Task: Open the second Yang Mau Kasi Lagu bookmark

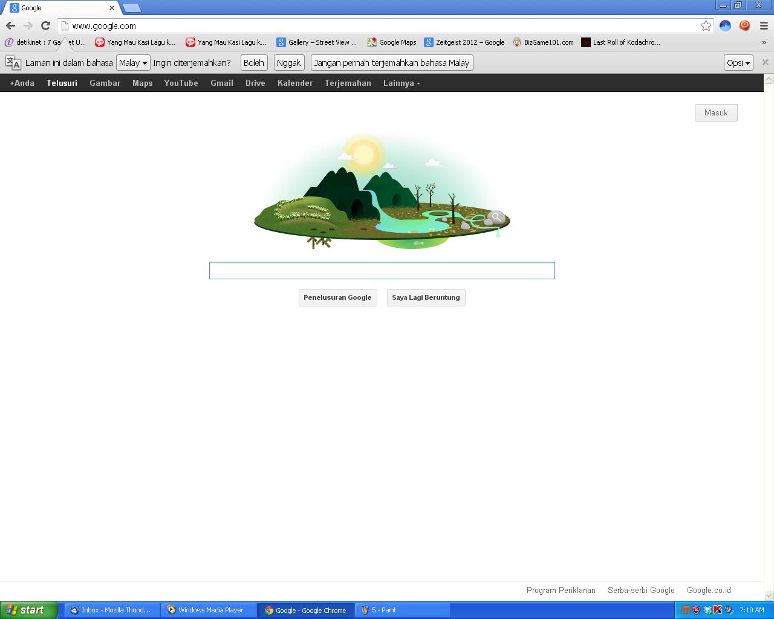Action: [x=226, y=42]
